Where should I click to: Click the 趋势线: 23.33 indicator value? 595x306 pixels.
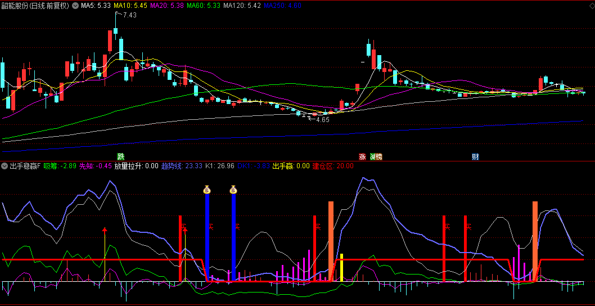click(x=182, y=166)
